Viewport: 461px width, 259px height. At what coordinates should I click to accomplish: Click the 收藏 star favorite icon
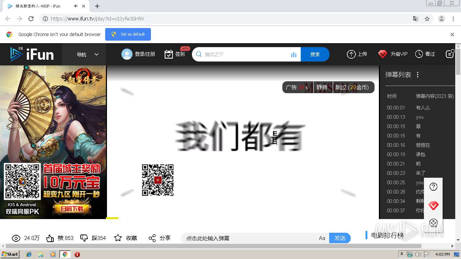118,238
